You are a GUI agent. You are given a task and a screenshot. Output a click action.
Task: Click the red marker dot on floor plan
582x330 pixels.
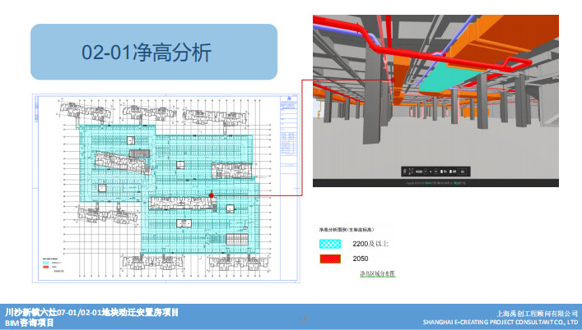pos(211,195)
